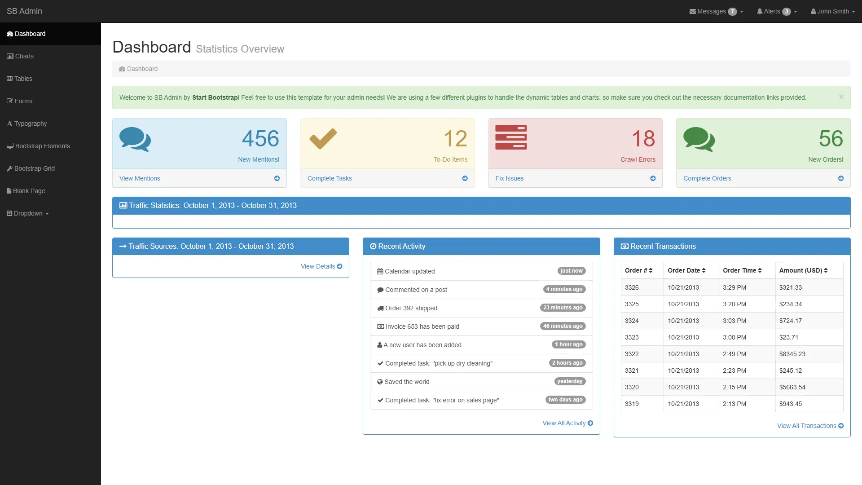This screenshot has width=862, height=485.
Task: Go to Dashboard in the sidebar
Action: click(x=50, y=34)
